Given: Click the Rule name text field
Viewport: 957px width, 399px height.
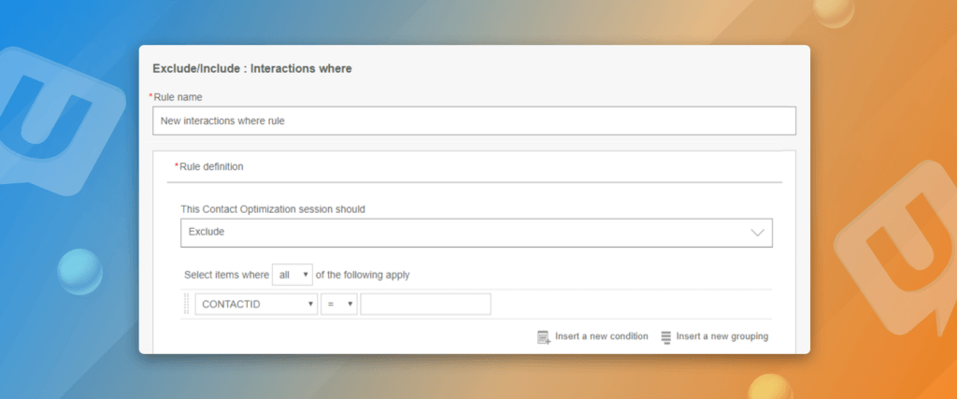Looking at the screenshot, I should pyautogui.click(x=474, y=121).
